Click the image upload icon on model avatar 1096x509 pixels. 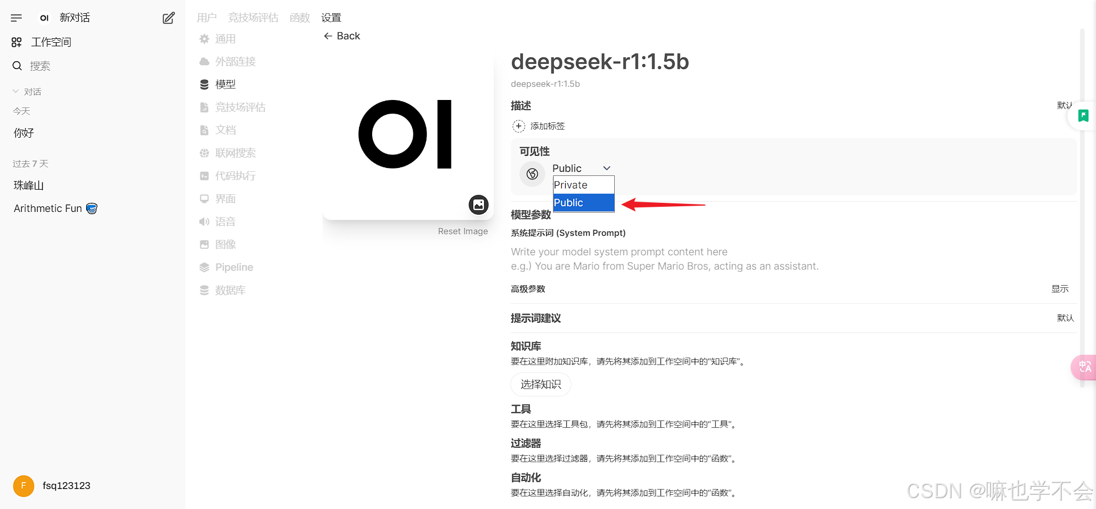click(x=478, y=205)
